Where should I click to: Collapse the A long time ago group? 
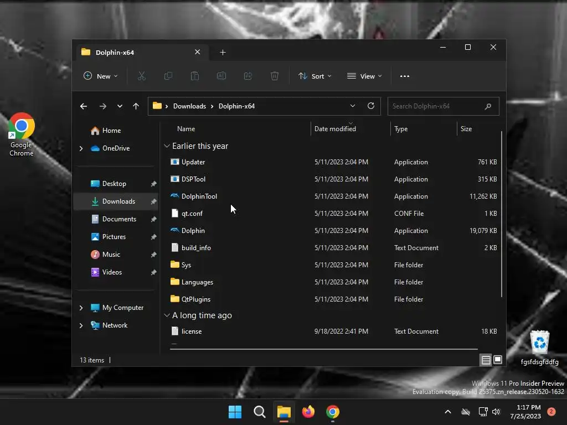click(x=167, y=315)
